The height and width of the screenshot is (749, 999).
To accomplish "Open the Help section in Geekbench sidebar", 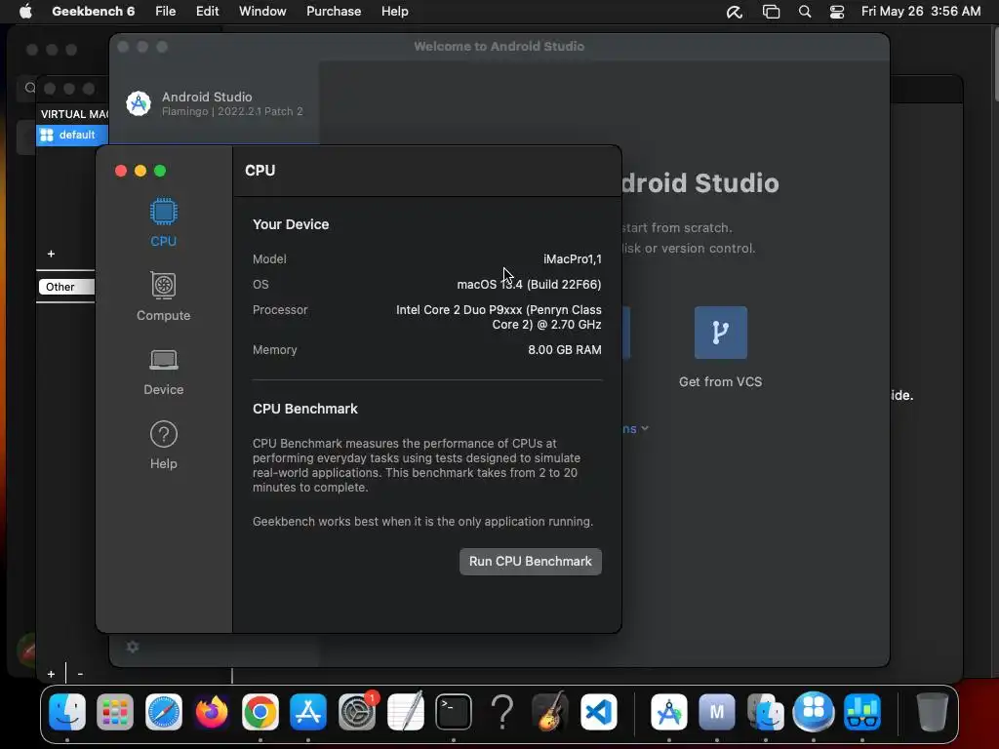I will click(163, 445).
